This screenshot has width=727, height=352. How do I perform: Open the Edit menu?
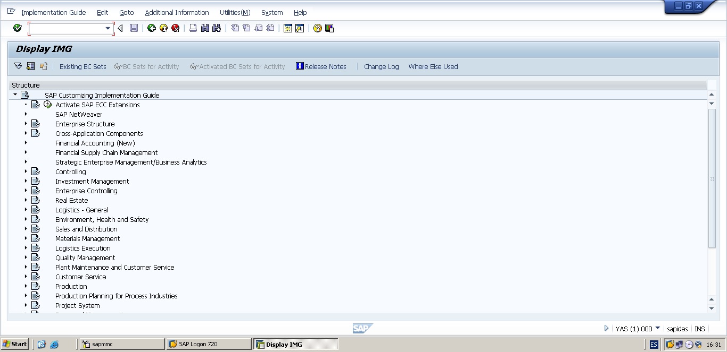pos(102,12)
